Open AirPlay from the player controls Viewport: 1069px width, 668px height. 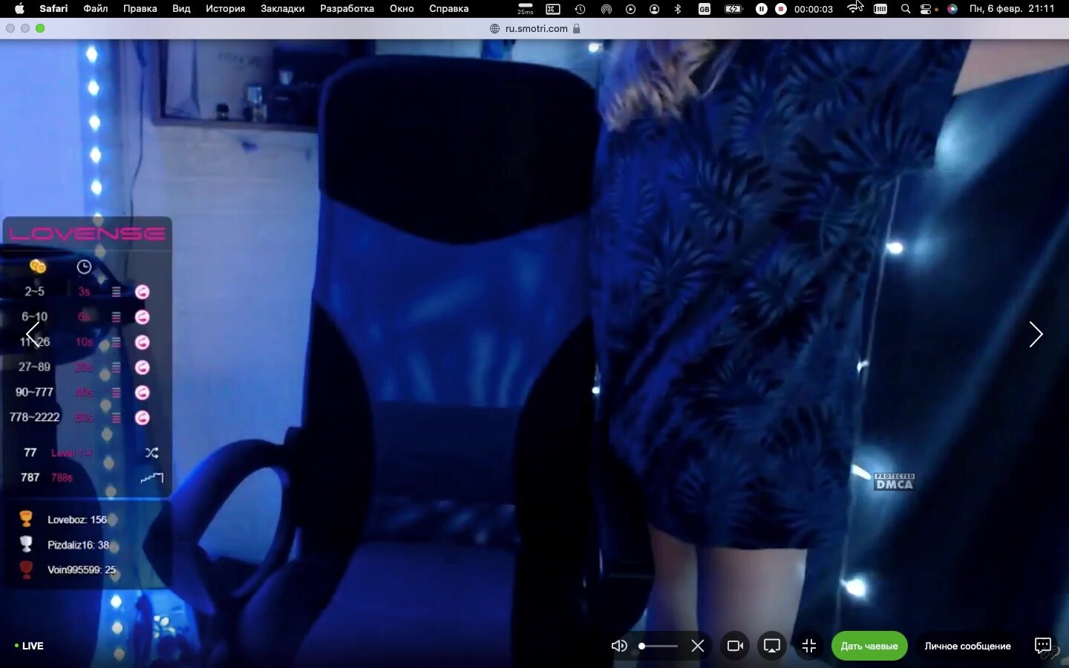point(772,646)
